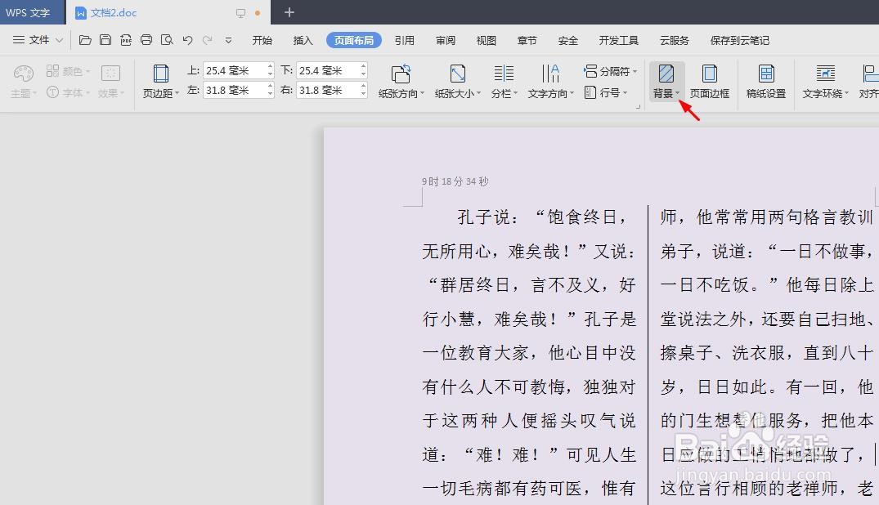Open the page setup dialog launcher
The height and width of the screenshot is (505, 879).
[x=638, y=106]
